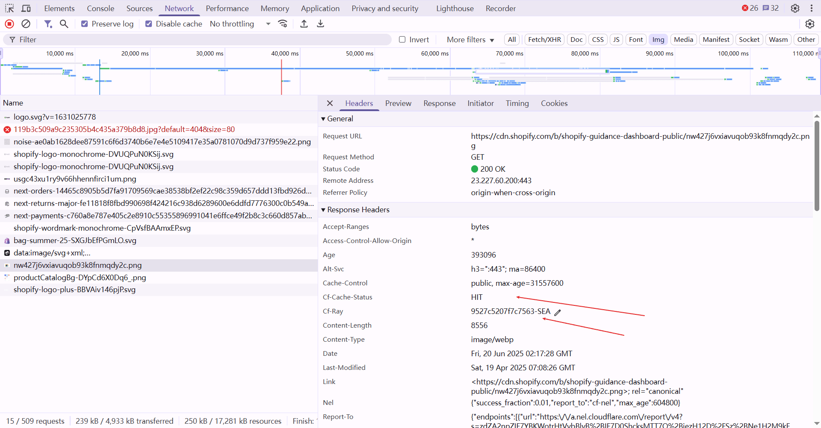Expand the More filters dropdown

click(470, 40)
